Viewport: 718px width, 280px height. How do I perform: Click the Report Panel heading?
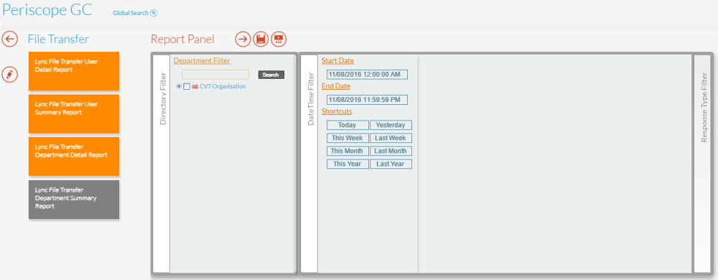point(182,39)
